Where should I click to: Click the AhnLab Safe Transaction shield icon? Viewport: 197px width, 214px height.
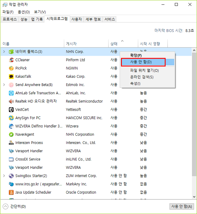(x=11, y=93)
